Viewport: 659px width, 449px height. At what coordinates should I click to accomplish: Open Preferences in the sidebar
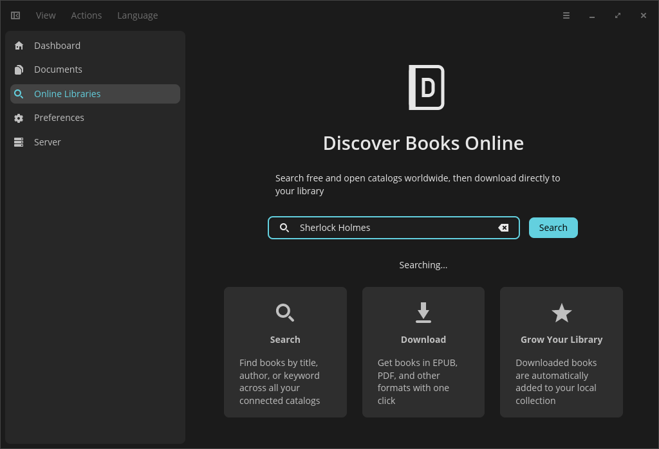click(x=95, y=118)
